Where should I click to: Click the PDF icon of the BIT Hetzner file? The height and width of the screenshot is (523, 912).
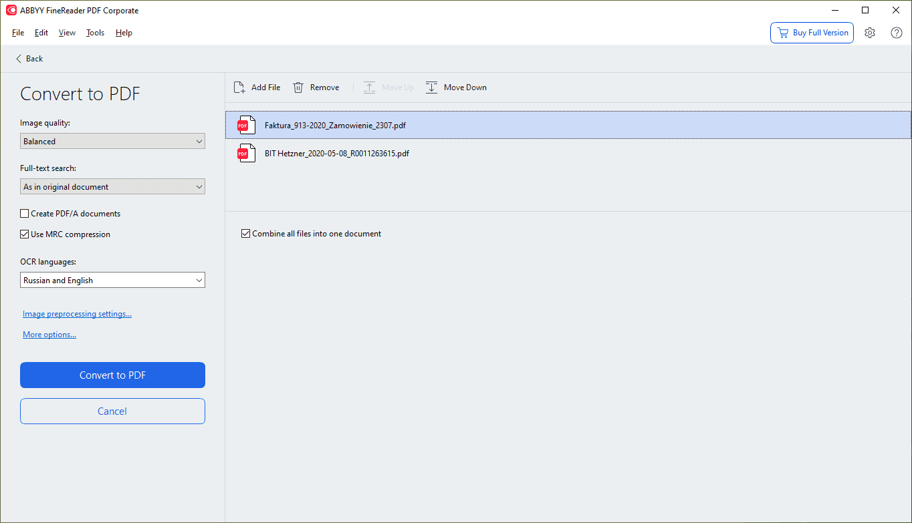click(x=246, y=153)
